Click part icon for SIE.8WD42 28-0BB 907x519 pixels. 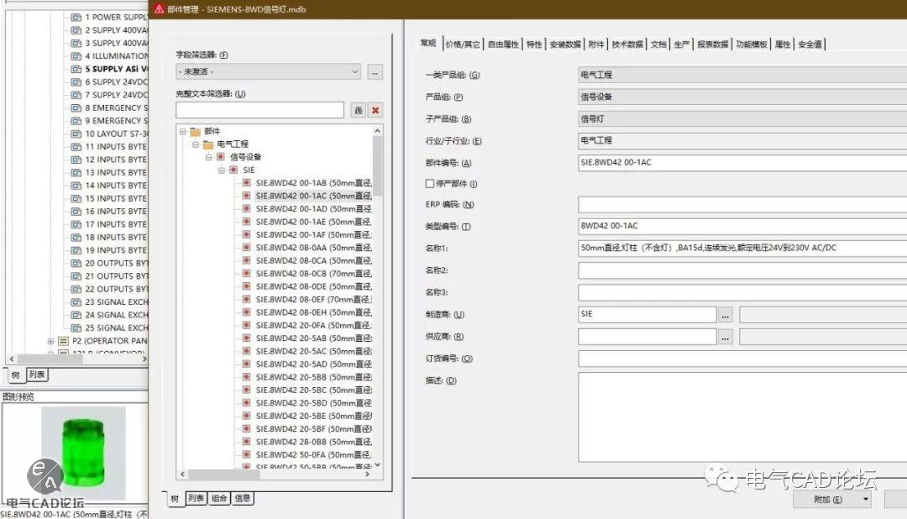pos(246,442)
